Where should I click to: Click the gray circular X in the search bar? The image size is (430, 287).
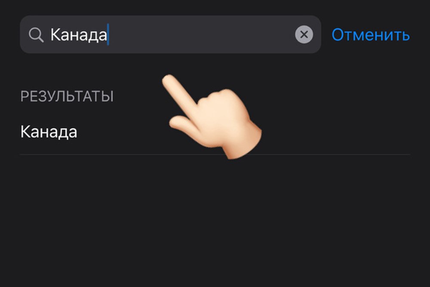304,35
